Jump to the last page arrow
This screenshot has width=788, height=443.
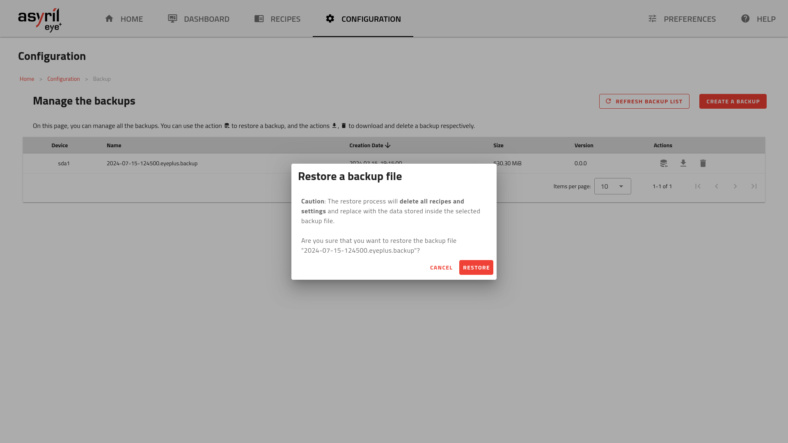coord(754,186)
